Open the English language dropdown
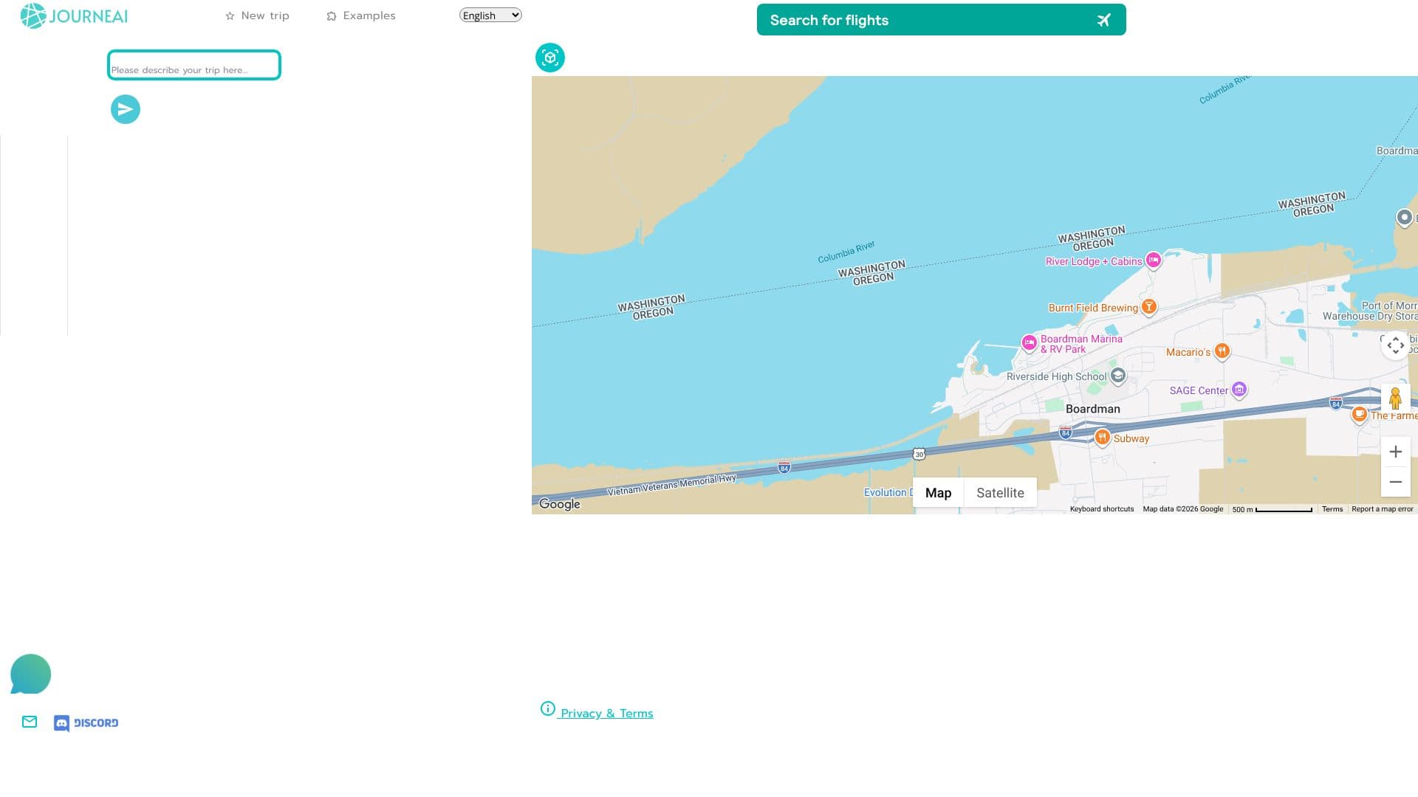 click(x=490, y=15)
